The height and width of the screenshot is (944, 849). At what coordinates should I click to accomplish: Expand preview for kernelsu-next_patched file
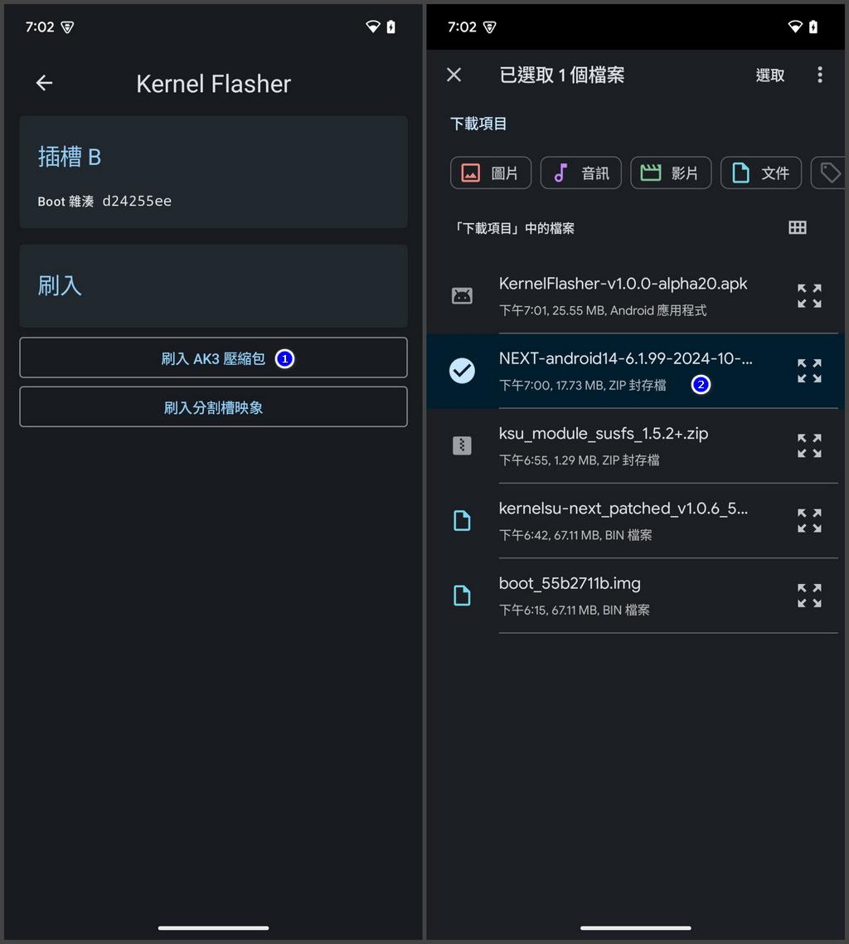809,521
